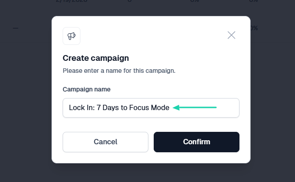
Task: Select the "Please enter a name" description text
Action: tap(119, 71)
